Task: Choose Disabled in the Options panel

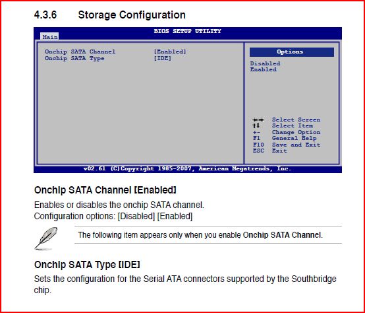Action: click(x=265, y=63)
